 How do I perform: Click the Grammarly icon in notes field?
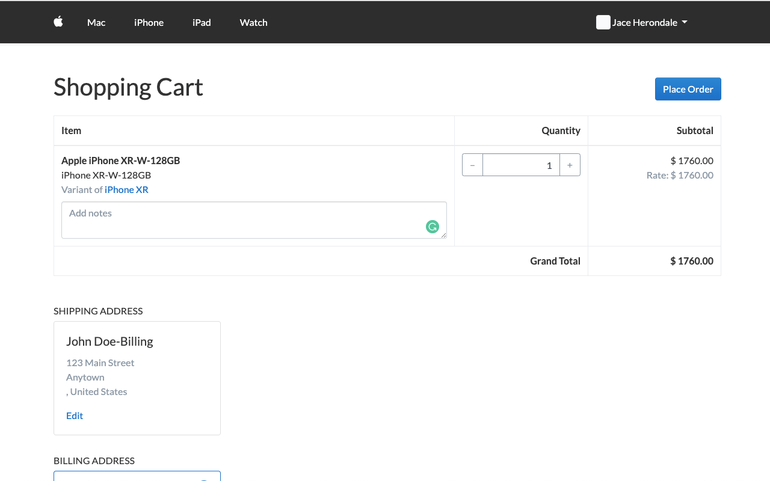[432, 227]
